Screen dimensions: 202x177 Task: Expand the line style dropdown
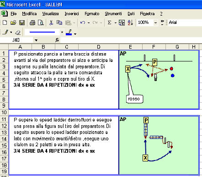click(62, 32)
